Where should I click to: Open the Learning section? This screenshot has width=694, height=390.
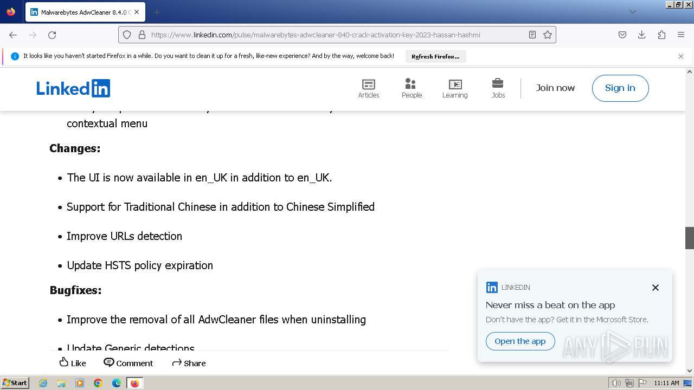(x=455, y=88)
